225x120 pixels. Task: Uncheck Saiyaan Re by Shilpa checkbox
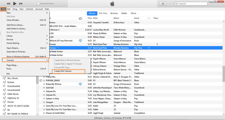click(x=44, y=91)
